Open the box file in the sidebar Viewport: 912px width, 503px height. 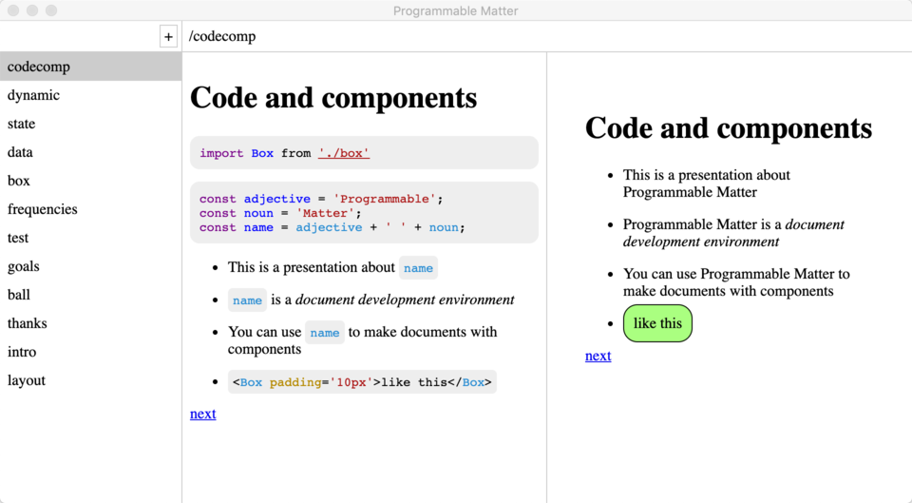[91, 181]
